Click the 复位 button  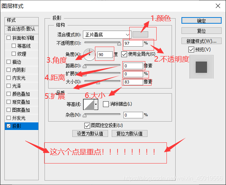point(201,31)
